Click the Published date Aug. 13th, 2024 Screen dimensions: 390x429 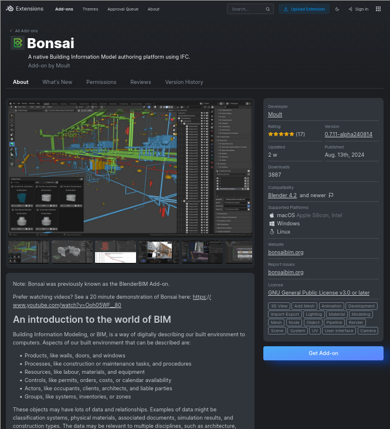tap(344, 155)
